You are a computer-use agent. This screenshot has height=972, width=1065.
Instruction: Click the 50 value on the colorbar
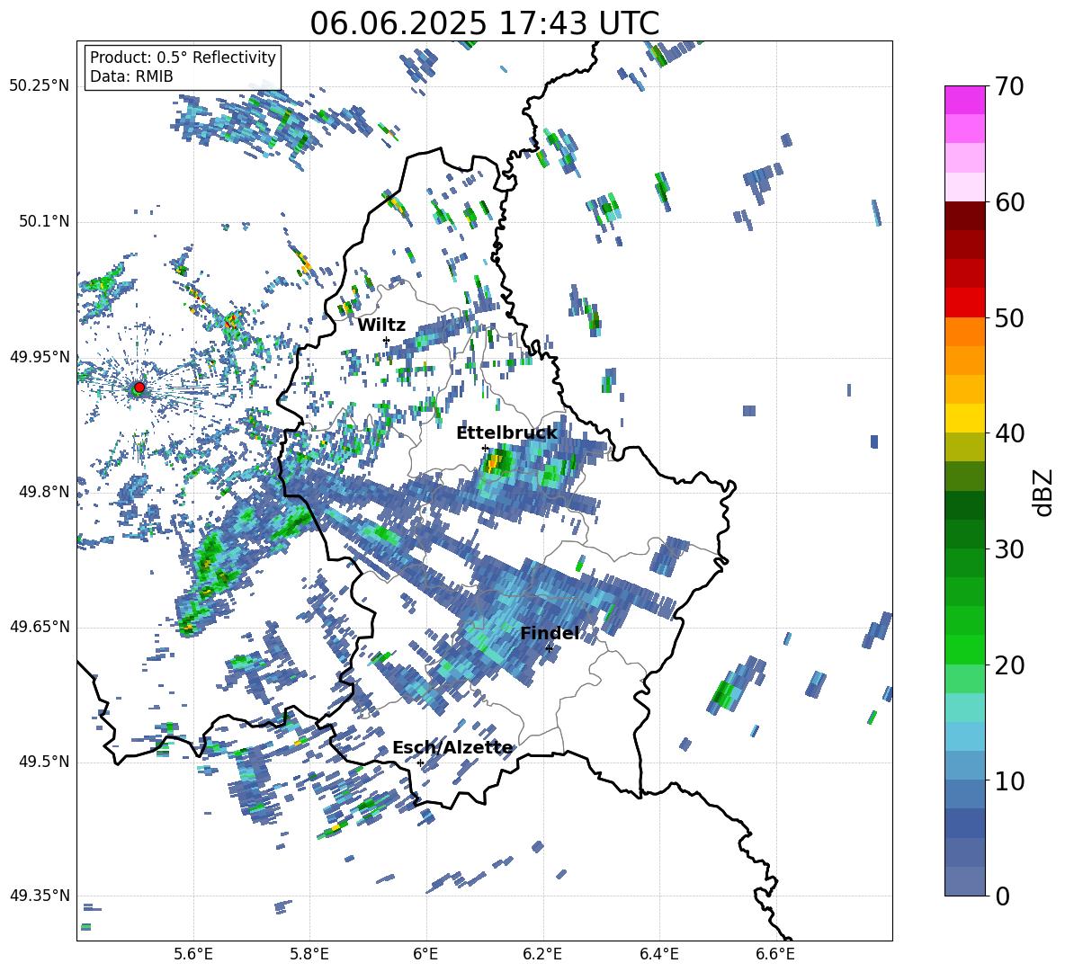[1009, 318]
